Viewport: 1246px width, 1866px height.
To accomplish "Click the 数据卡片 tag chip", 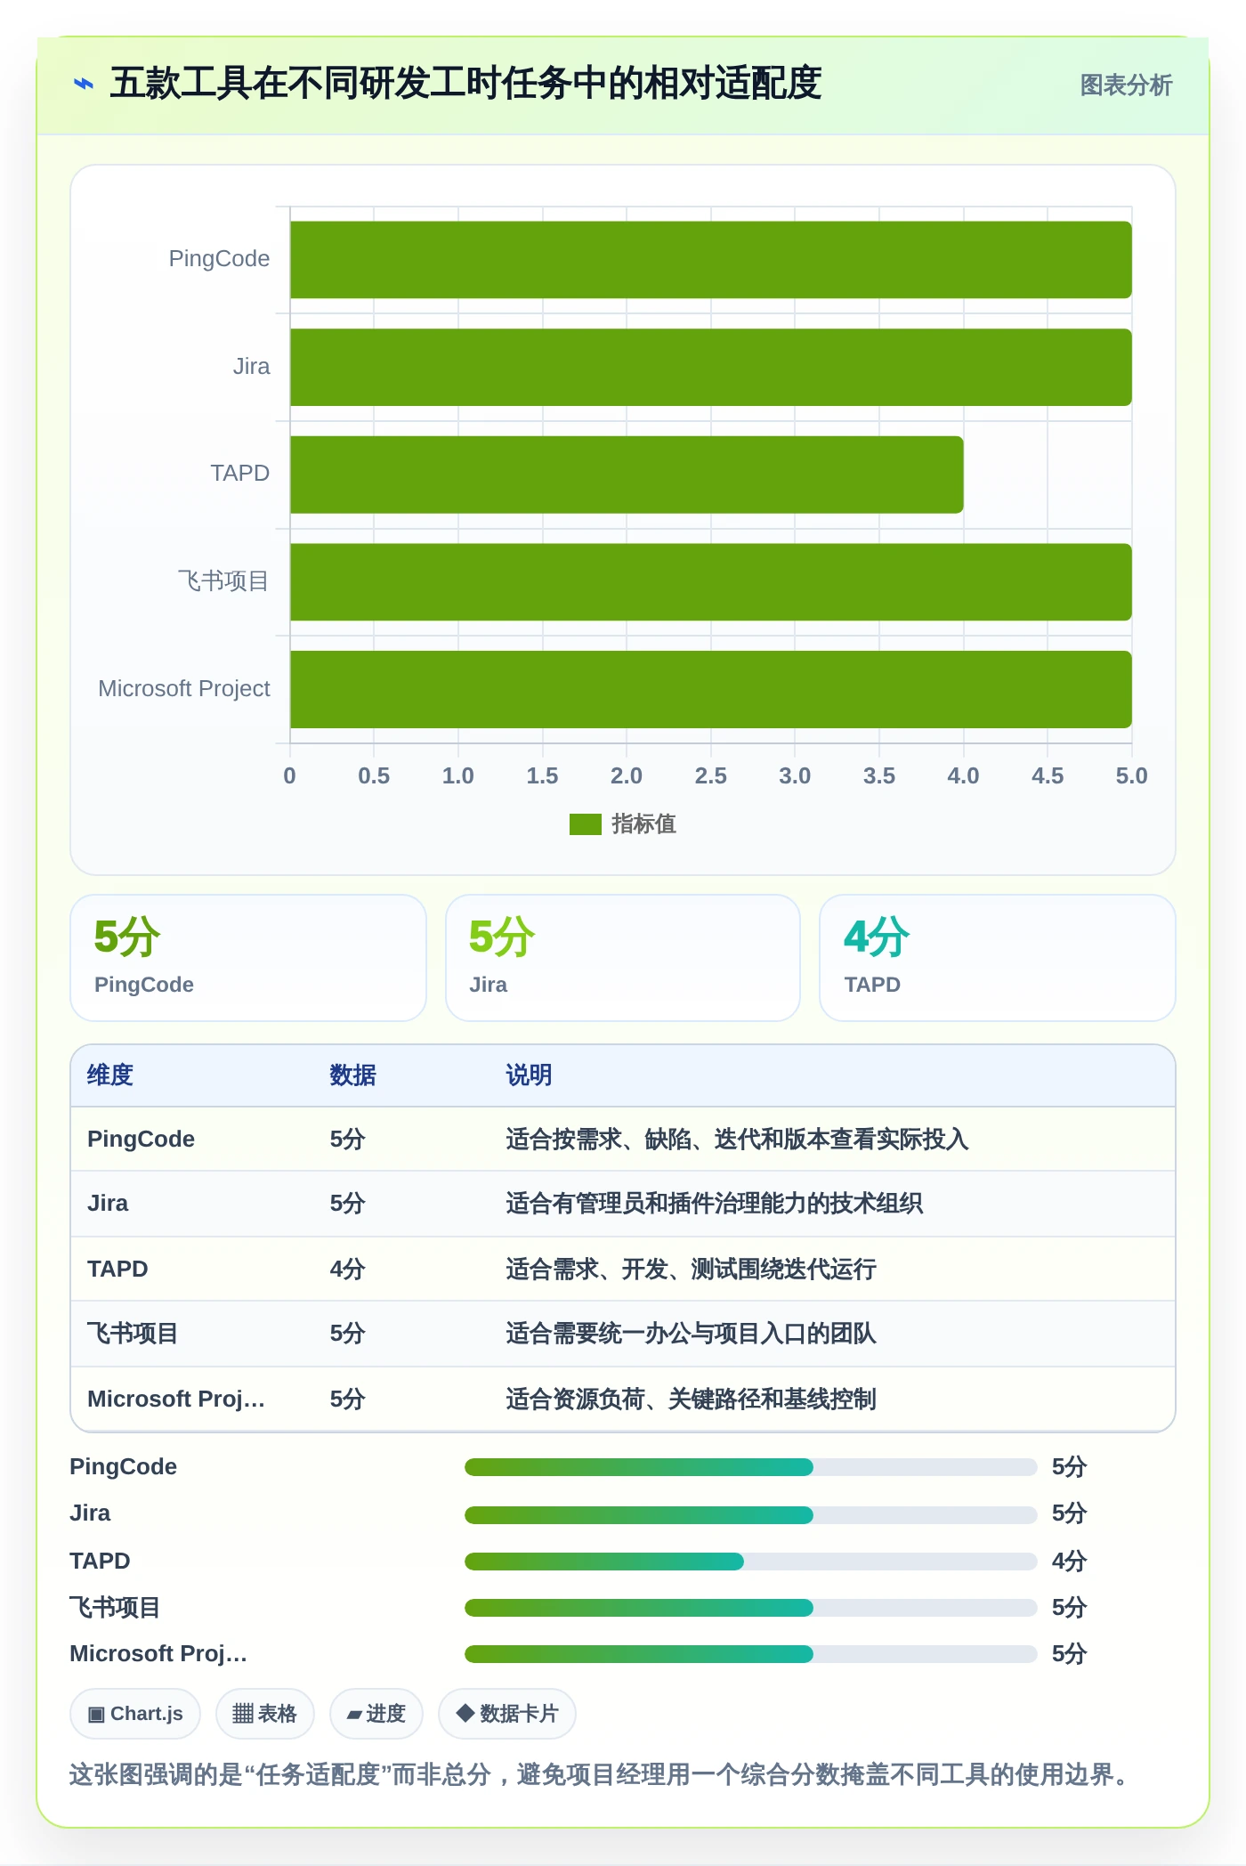I will (506, 1714).
